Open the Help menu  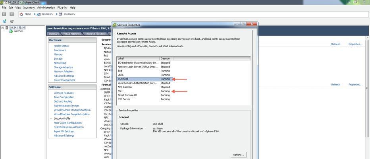(x=73, y=8)
